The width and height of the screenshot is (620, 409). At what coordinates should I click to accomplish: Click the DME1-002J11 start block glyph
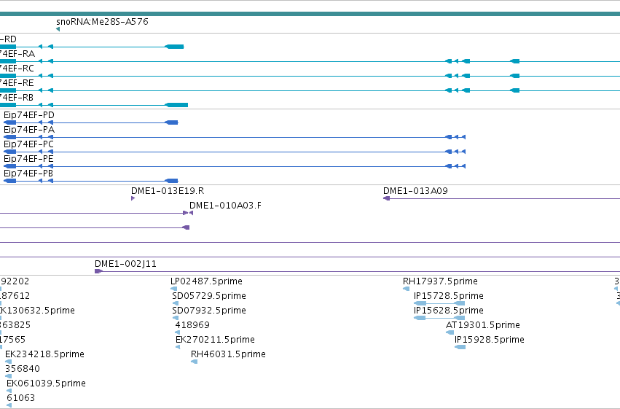tap(98, 271)
